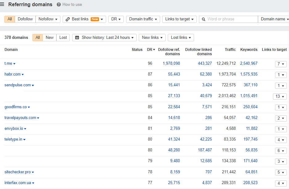Select the Dofollow filter toggle

click(25, 19)
